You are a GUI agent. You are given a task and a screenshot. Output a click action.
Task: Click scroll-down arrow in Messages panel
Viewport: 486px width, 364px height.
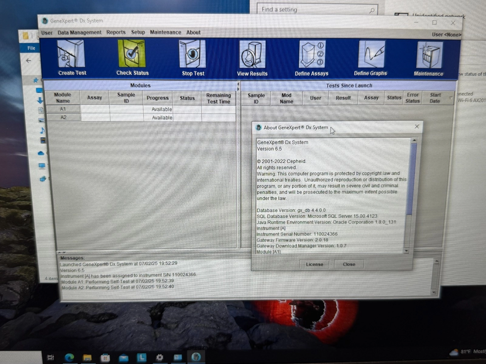pos(434,292)
